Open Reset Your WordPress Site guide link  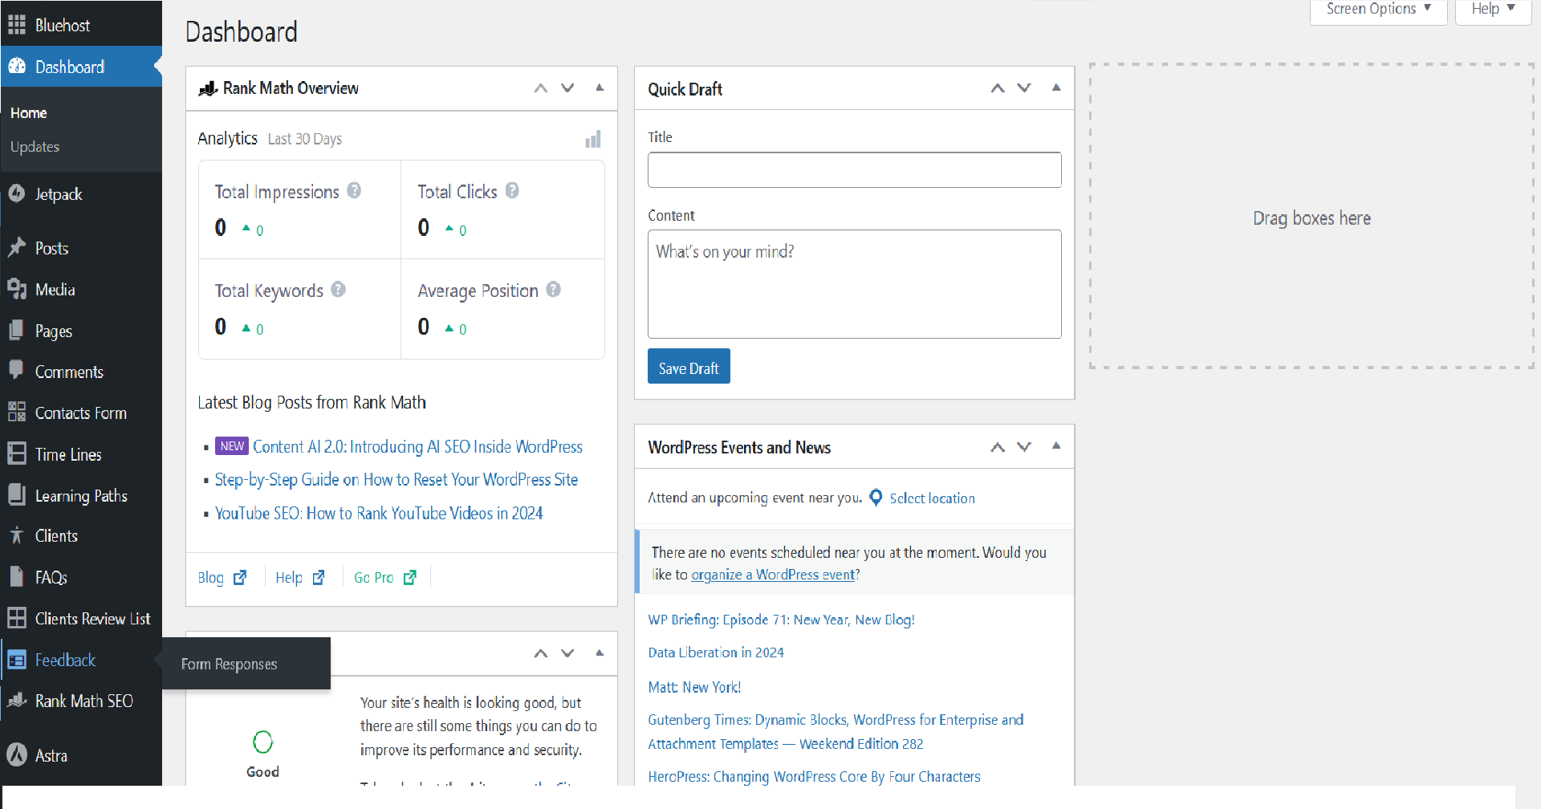tap(396, 479)
